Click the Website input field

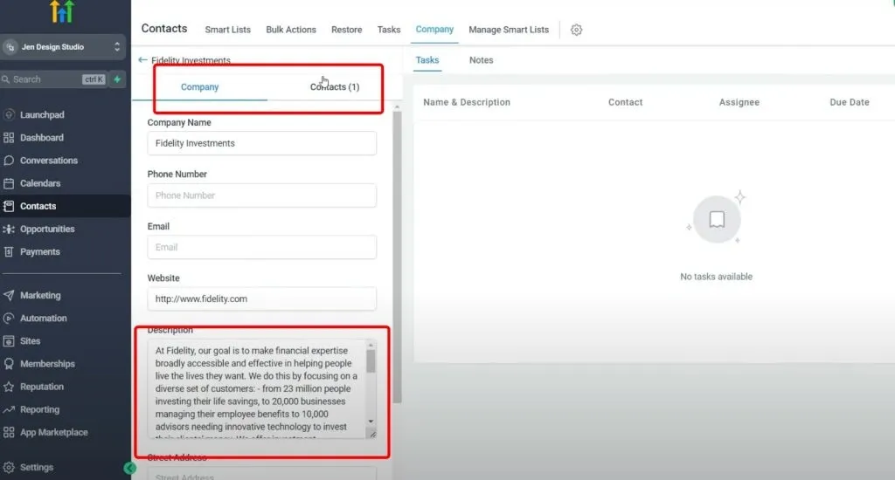tap(262, 298)
